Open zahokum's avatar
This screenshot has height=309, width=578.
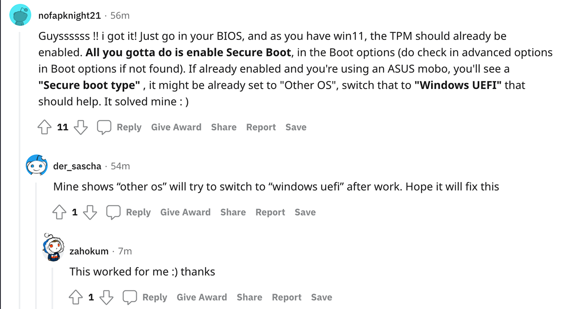tap(53, 247)
